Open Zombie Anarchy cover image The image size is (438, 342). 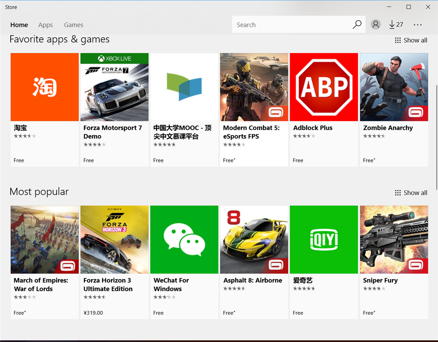pos(394,87)
